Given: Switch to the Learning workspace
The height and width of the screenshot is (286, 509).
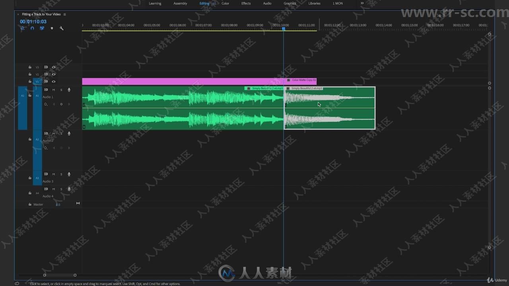Looking at the screenshot, I should 155,4.
